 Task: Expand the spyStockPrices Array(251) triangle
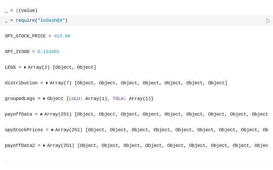[x=52, y=130]
